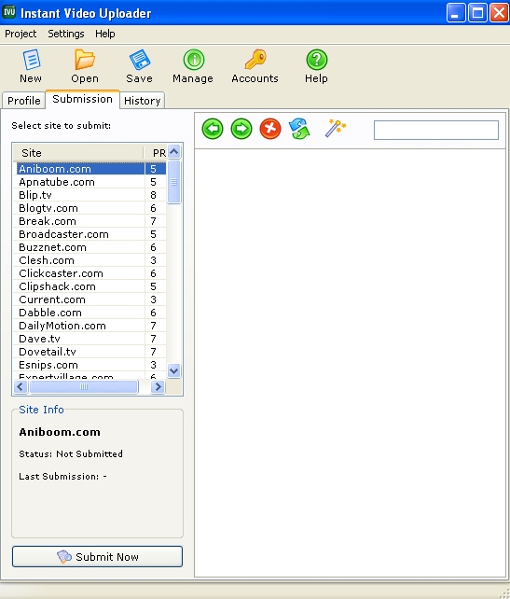Viewport: 510px width, 599px height.
Task: Click the magic wand autofill icon
Action: [x=335, y=129]
